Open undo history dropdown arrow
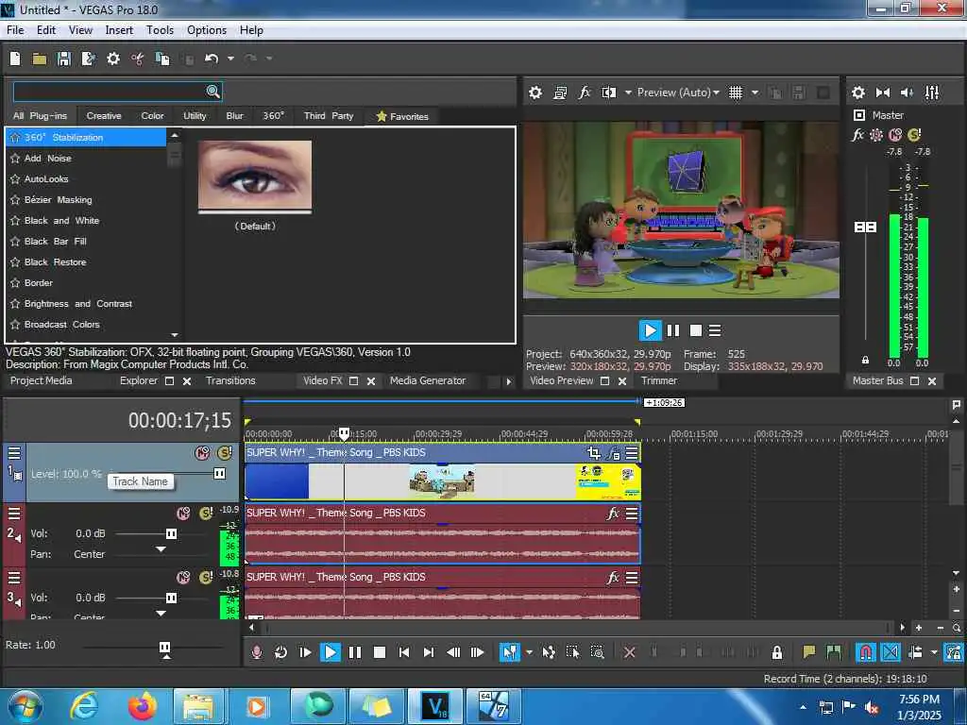Screen dimensions: 967x725 tap(230, 59)
